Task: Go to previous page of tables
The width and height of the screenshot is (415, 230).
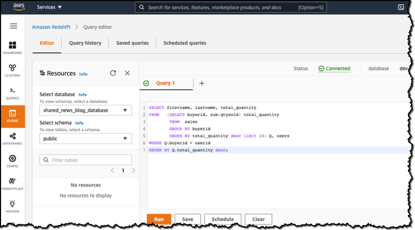Action: (113, 170)
